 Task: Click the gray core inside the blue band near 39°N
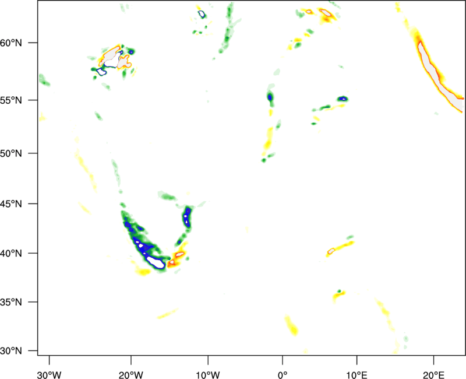pos(154,261)
